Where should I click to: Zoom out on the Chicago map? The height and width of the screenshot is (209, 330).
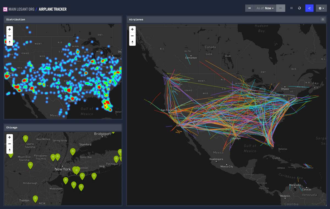pyautogui.click(x=9, y=144)
